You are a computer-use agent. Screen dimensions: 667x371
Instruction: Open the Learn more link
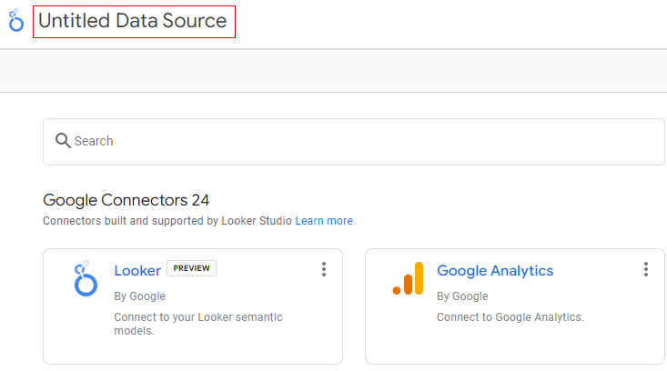[x=324, y=221]
